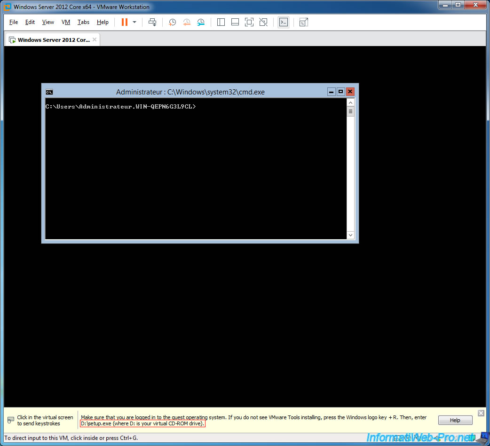Toggle the library sidebar view
This screenshot has width=490, height=446.
pos(221,22)
